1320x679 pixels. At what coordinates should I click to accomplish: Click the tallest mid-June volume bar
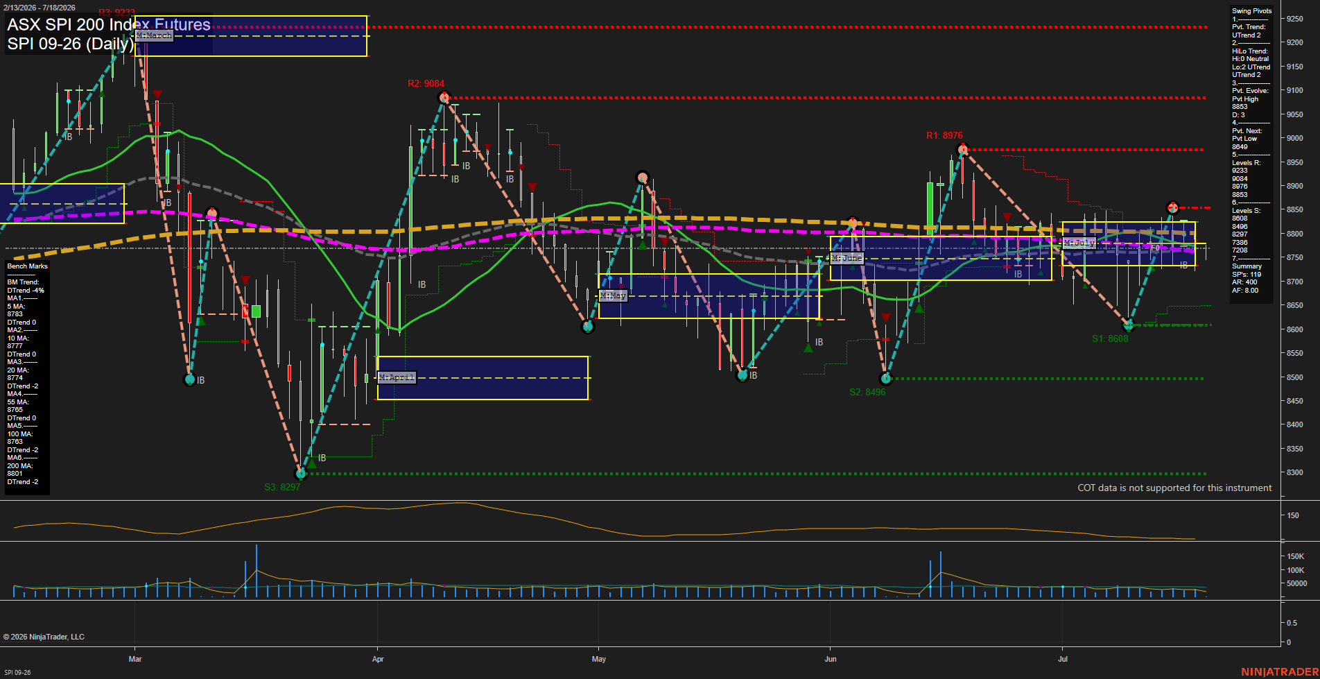[941, 574]
